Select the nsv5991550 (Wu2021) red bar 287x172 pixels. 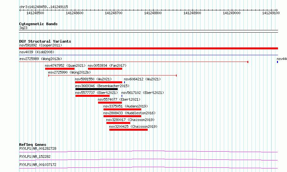coord(99,82)
